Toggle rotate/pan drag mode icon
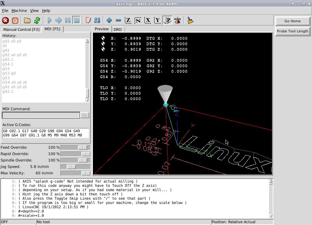This screenshot has width=312, height=225. coord(178,20)
